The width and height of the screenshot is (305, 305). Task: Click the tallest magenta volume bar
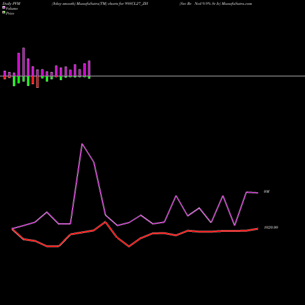tap(24, 62)
